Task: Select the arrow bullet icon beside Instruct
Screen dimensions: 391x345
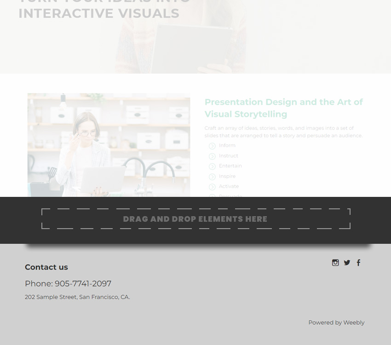Action: coord(212,156)
